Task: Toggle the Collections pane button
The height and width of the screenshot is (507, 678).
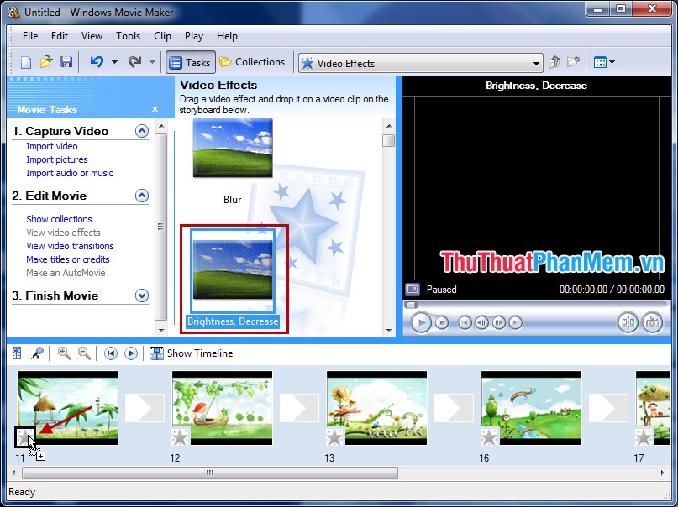Action: 252,61
